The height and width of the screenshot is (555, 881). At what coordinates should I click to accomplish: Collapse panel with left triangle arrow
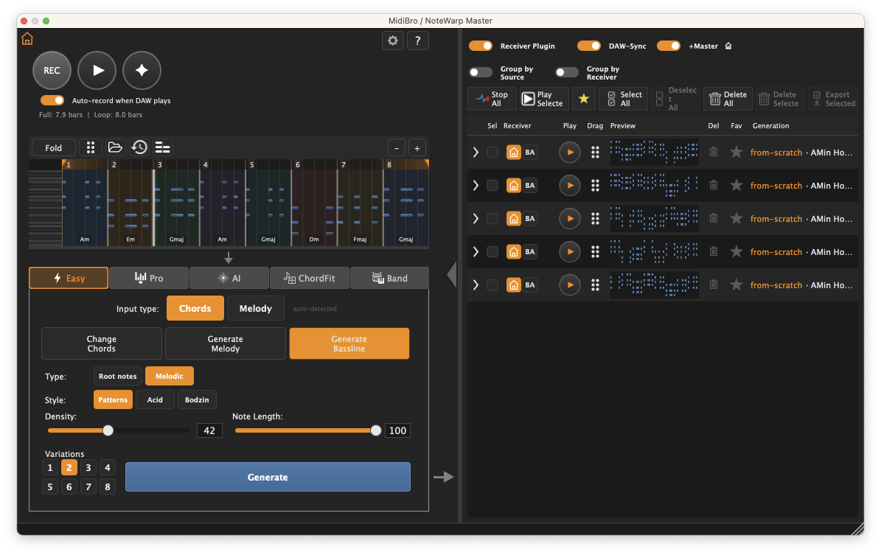452,275
